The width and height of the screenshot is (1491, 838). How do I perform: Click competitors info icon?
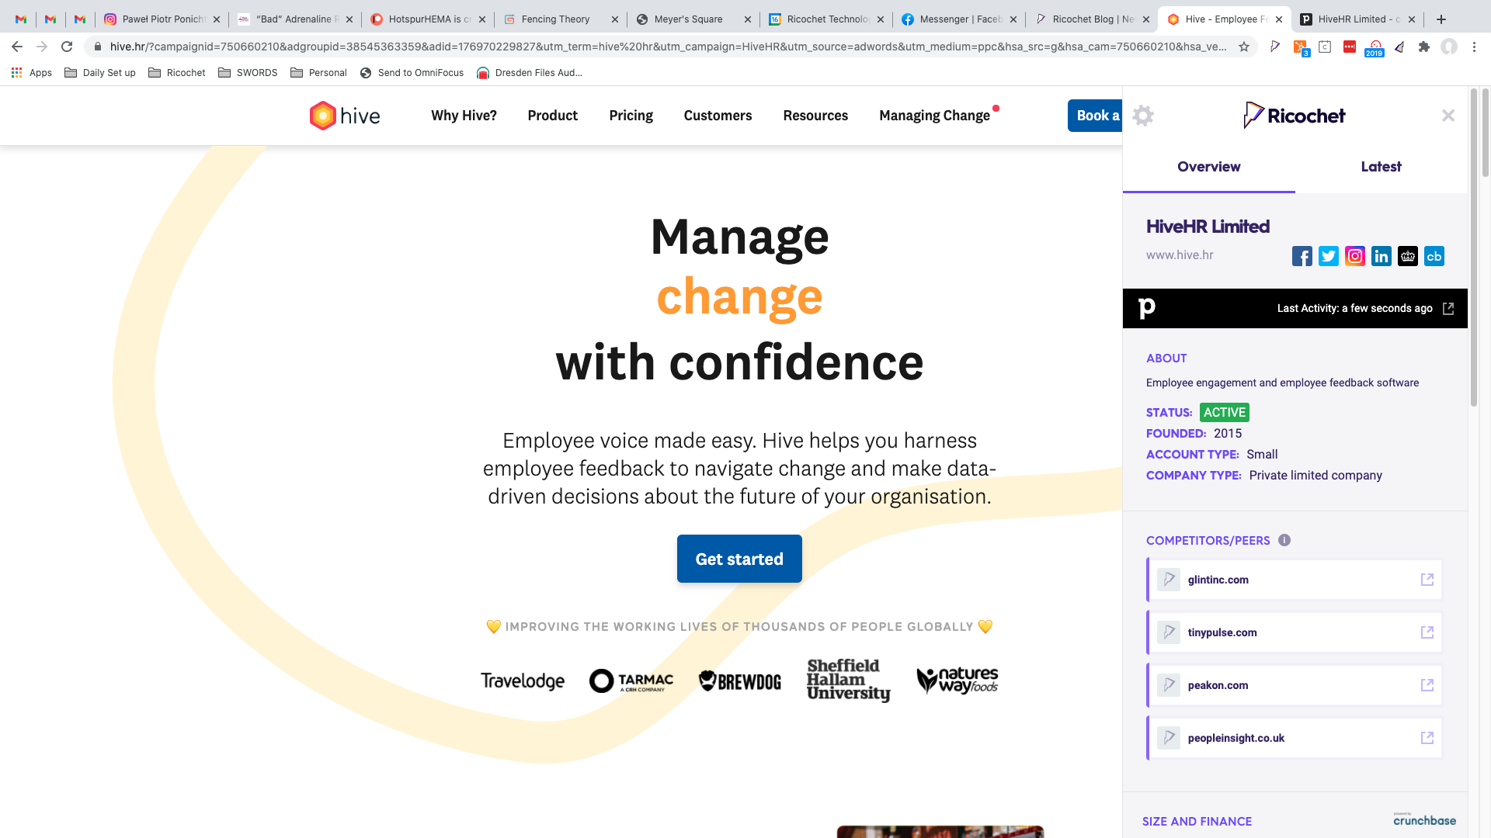(x=1284, y=540)
